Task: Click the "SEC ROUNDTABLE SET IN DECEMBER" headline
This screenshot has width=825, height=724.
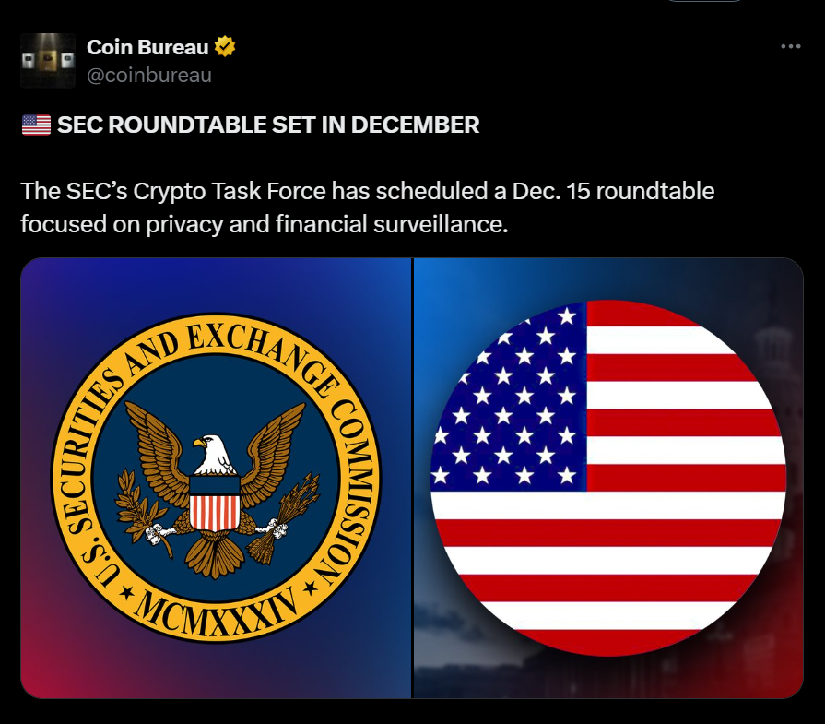Action: [x=268, y=125]
